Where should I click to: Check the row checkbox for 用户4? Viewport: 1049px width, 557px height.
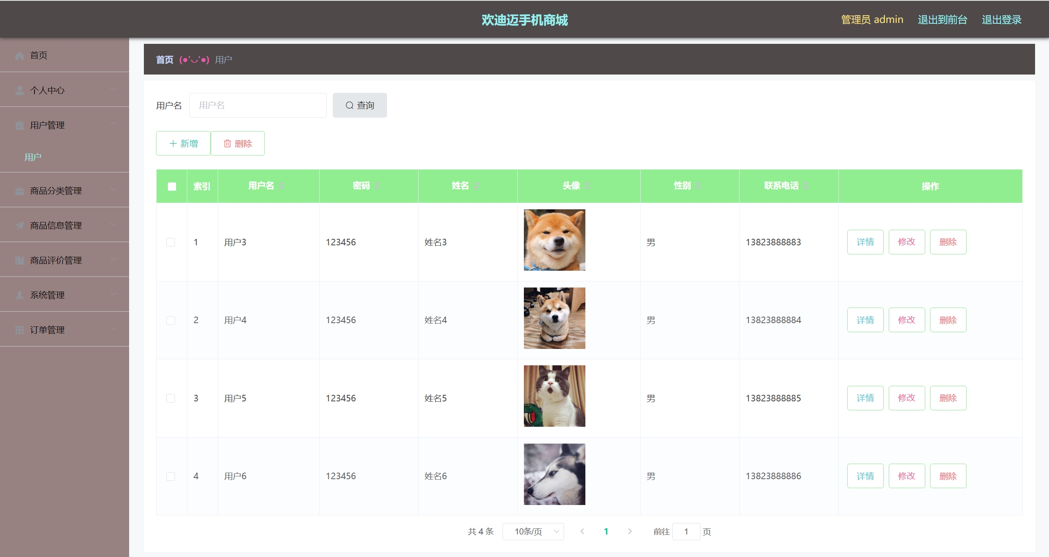(171, 320)
